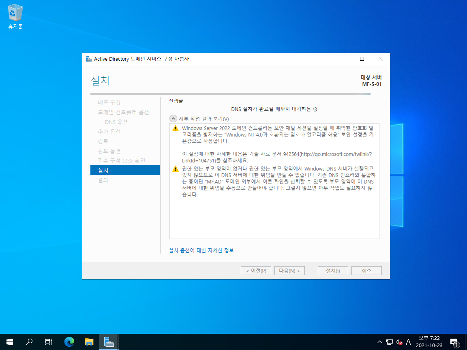The height and width of the screenshot is (350, 467).
Task: Click the 대상 서버 MF-S-01 label
Action: coord(371,81)
